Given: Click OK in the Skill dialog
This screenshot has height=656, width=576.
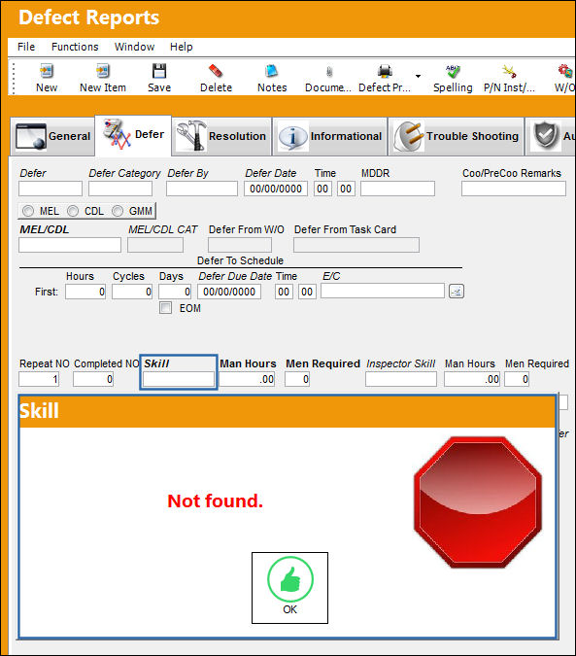Looking at the screenshot, I should click(x=289, y=588).
